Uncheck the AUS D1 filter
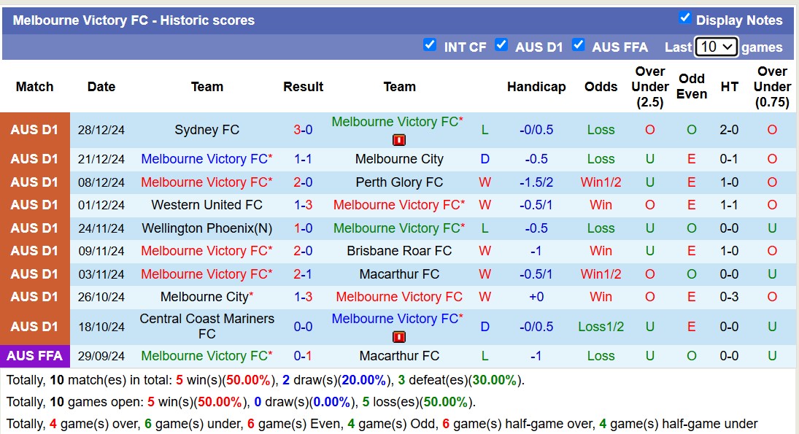Image resolution: width=799 pixels, height=434 pixels. [501, 44]
